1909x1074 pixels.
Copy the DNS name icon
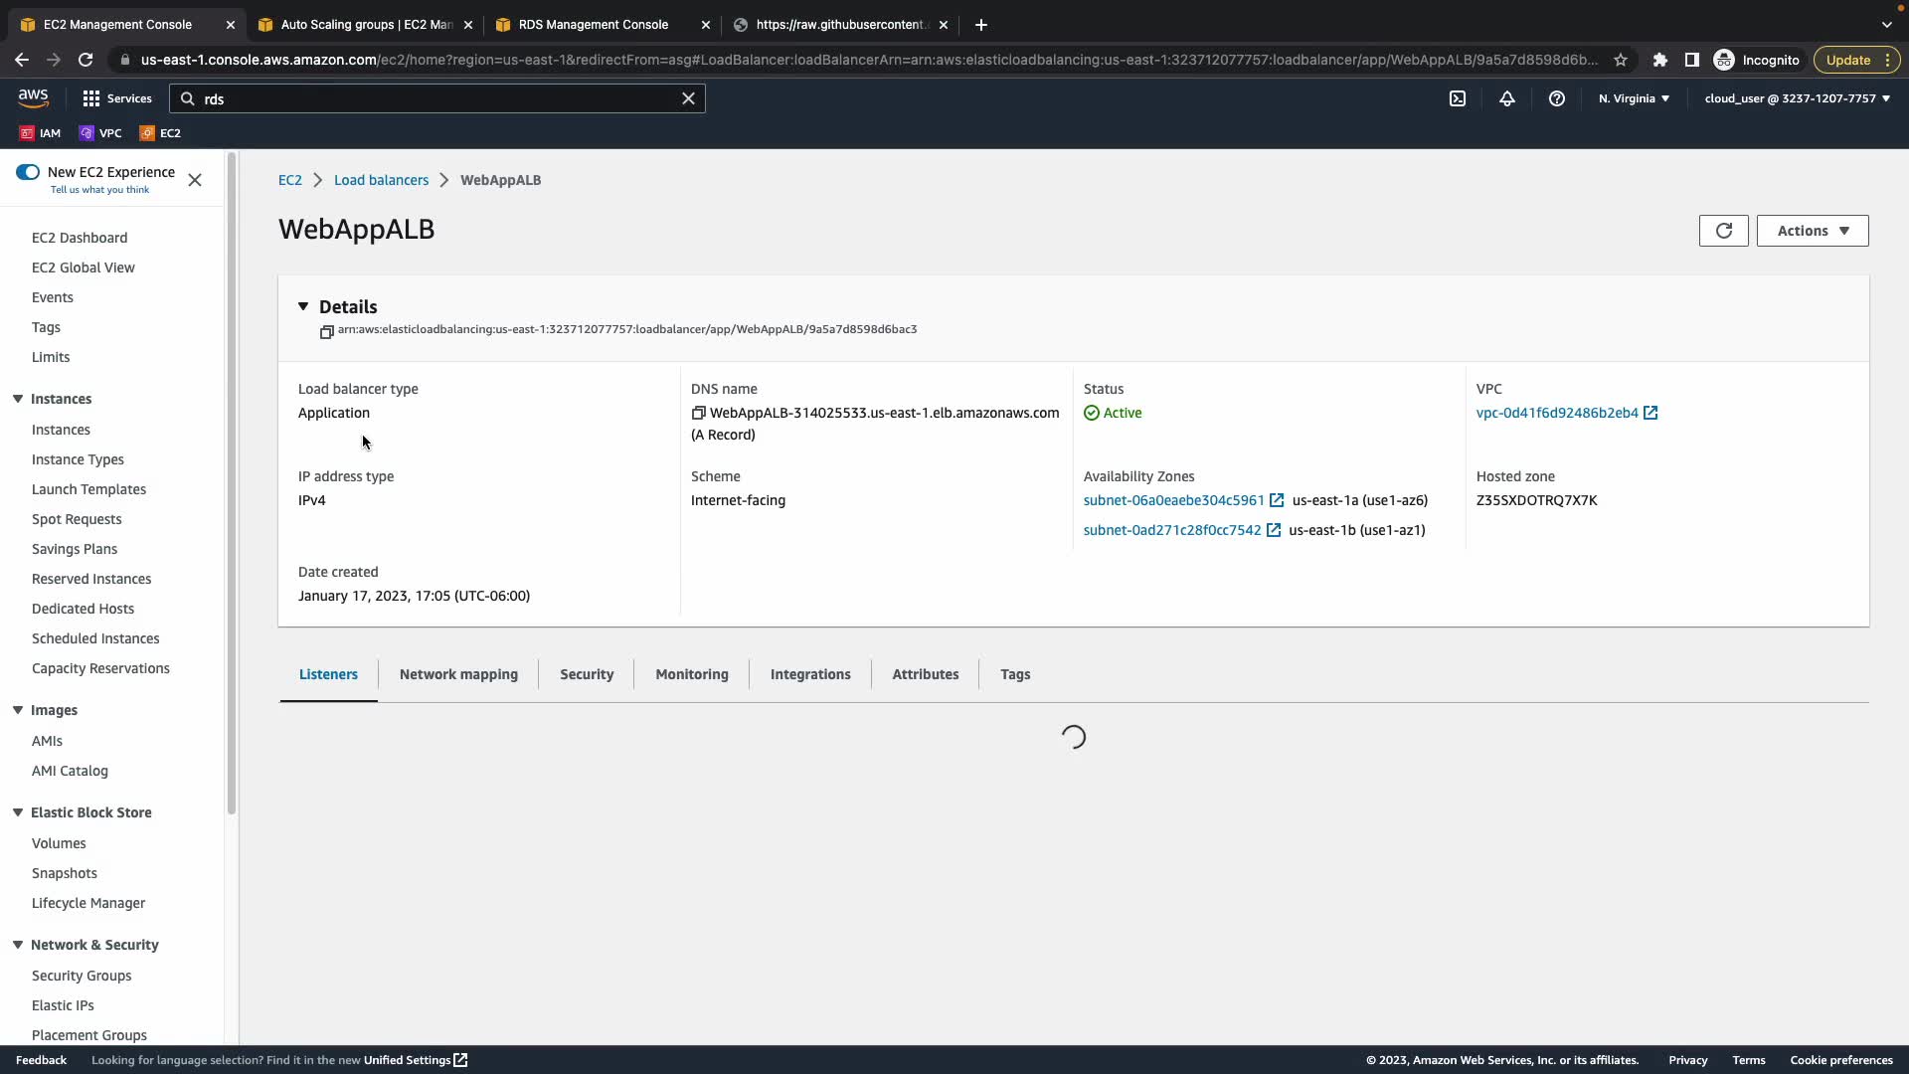(698, 414)
